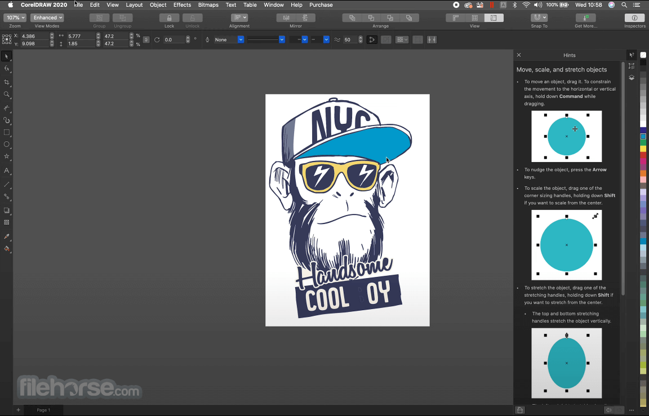Select the Text tool
This screenshot has height=416, width=649.
click(x=7, y=171)
